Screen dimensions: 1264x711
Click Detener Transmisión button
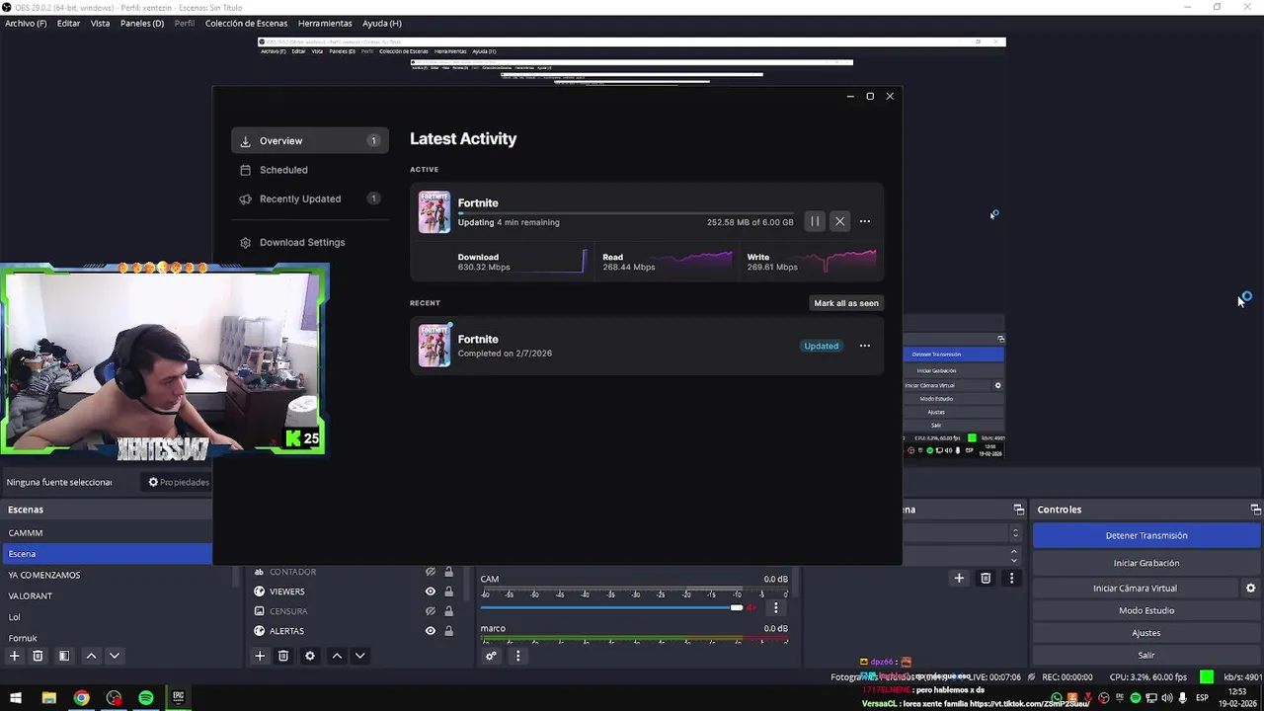coord(1145,535)
